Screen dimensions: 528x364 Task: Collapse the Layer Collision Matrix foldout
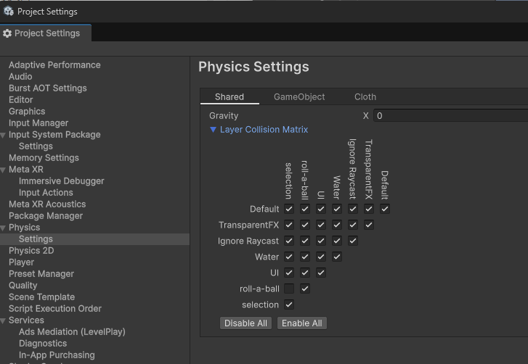(x=213, y=130)
